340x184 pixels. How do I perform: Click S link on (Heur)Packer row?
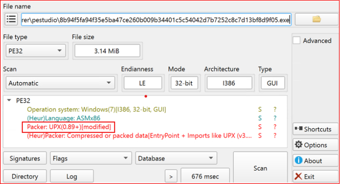point(260,136)
